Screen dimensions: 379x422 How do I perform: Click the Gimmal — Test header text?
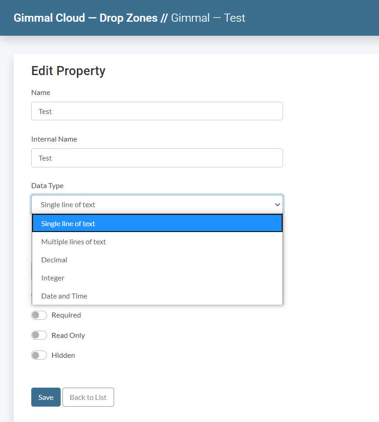tap(208, 18)
